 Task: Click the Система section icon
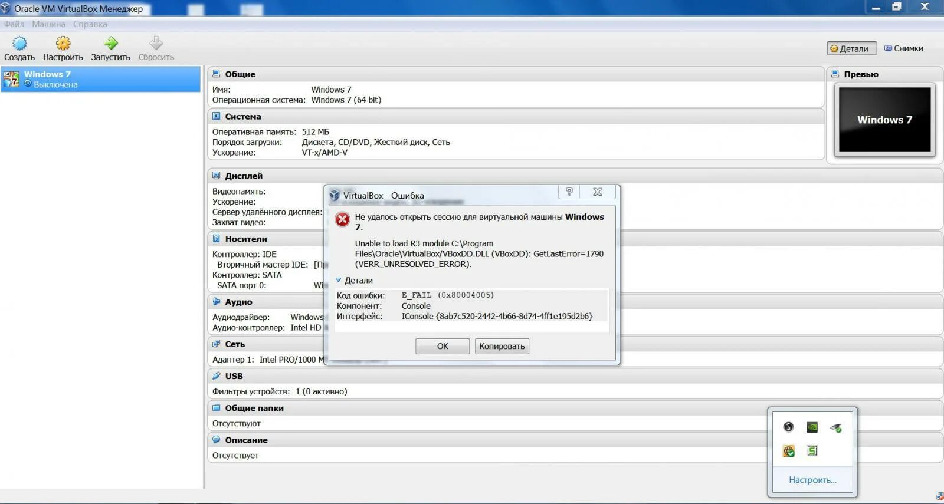pyautogui.click(x=216, y=116)
